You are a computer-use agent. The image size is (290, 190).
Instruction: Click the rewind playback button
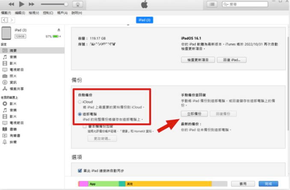click(11, 4)
